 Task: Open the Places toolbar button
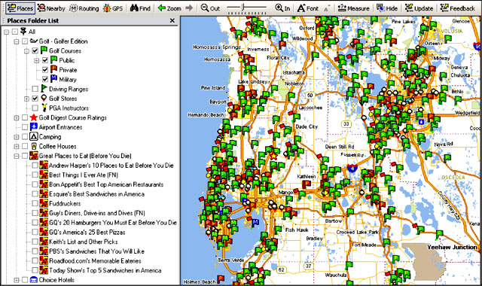pyautogui.click(x=20, y=8)
